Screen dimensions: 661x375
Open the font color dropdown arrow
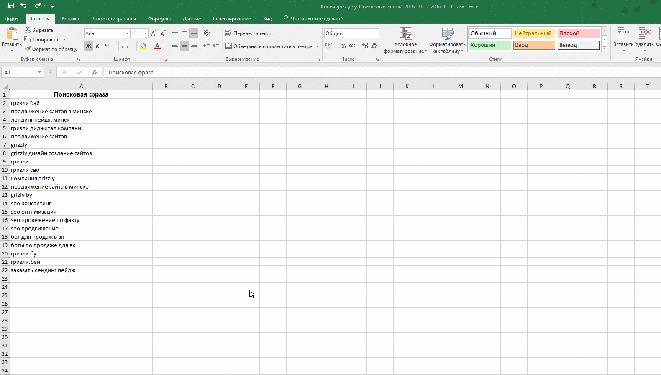click(164, 46)
